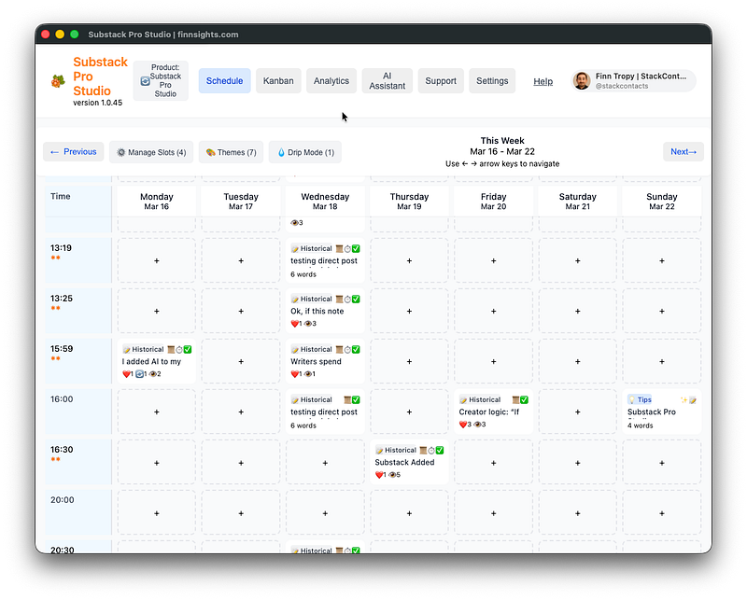The height and width of the screenshot is (600, 747).
Task: Click eye views icon on 'Creator logic' card
Action: 477,425
